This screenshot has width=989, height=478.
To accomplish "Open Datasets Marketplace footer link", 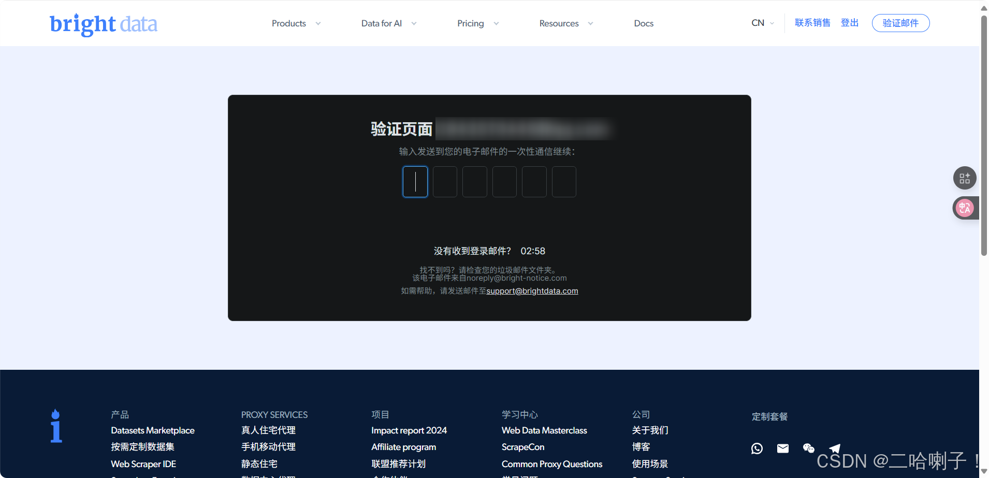I will pyautogui.click(x=153, y=430).
